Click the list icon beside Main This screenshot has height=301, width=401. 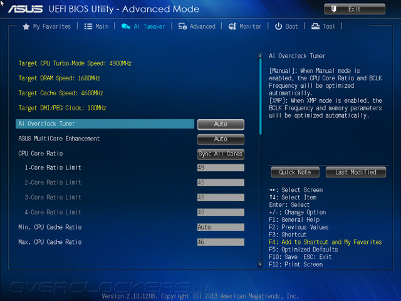[88, 26]
